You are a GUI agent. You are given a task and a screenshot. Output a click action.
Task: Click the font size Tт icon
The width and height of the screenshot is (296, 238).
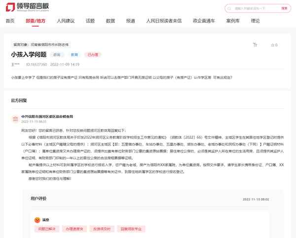point(255,45)
